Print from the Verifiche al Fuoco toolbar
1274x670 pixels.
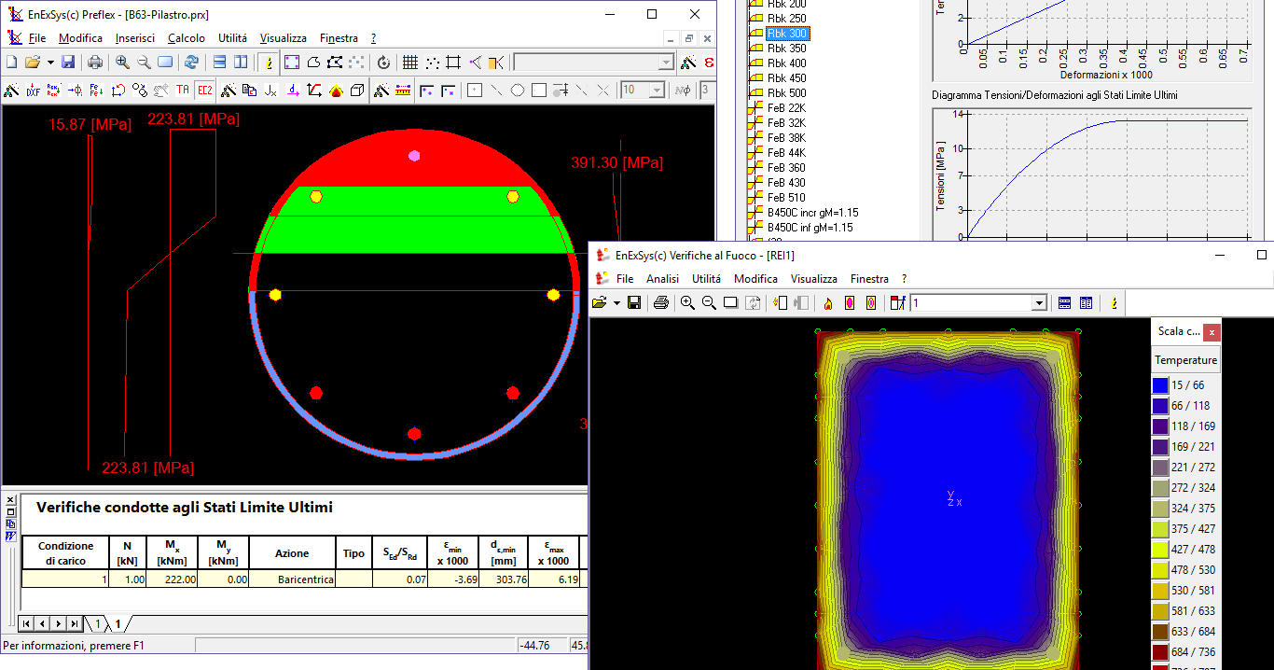click(x=661, y=303)
